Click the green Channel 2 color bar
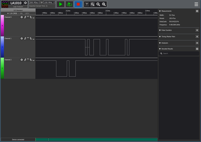Screen dimensions: 201x142 [2, 68]
